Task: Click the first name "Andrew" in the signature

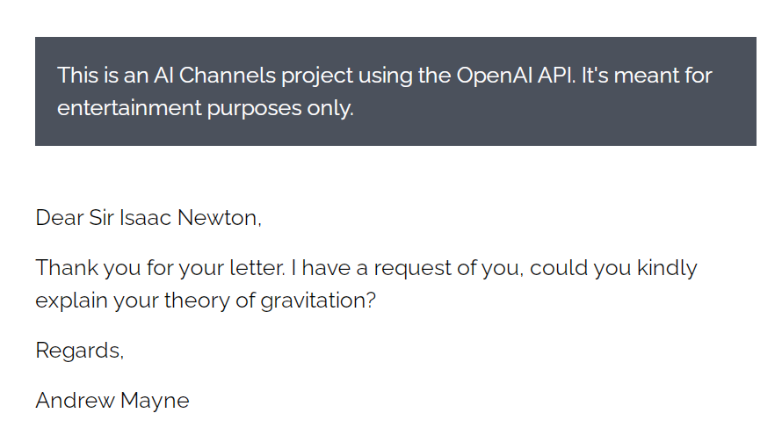Action: (75, 400)
